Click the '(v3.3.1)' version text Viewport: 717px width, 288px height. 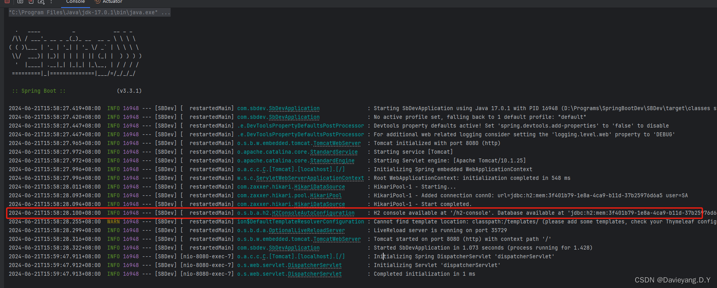pyautogui.click(x=129, y=91)
